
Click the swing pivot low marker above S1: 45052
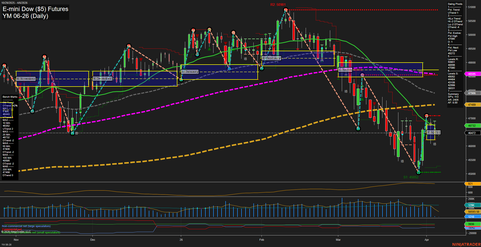(x=419, y=172)
